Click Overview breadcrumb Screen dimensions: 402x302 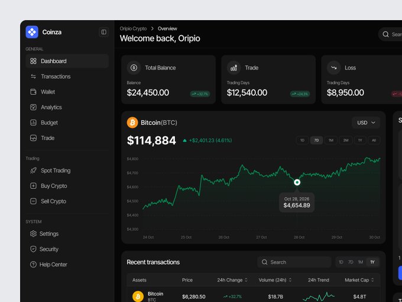click(167, 28)
